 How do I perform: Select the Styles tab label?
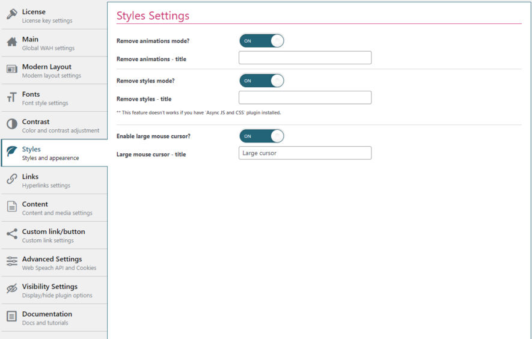pyautogui.click(x=31, y=149)
